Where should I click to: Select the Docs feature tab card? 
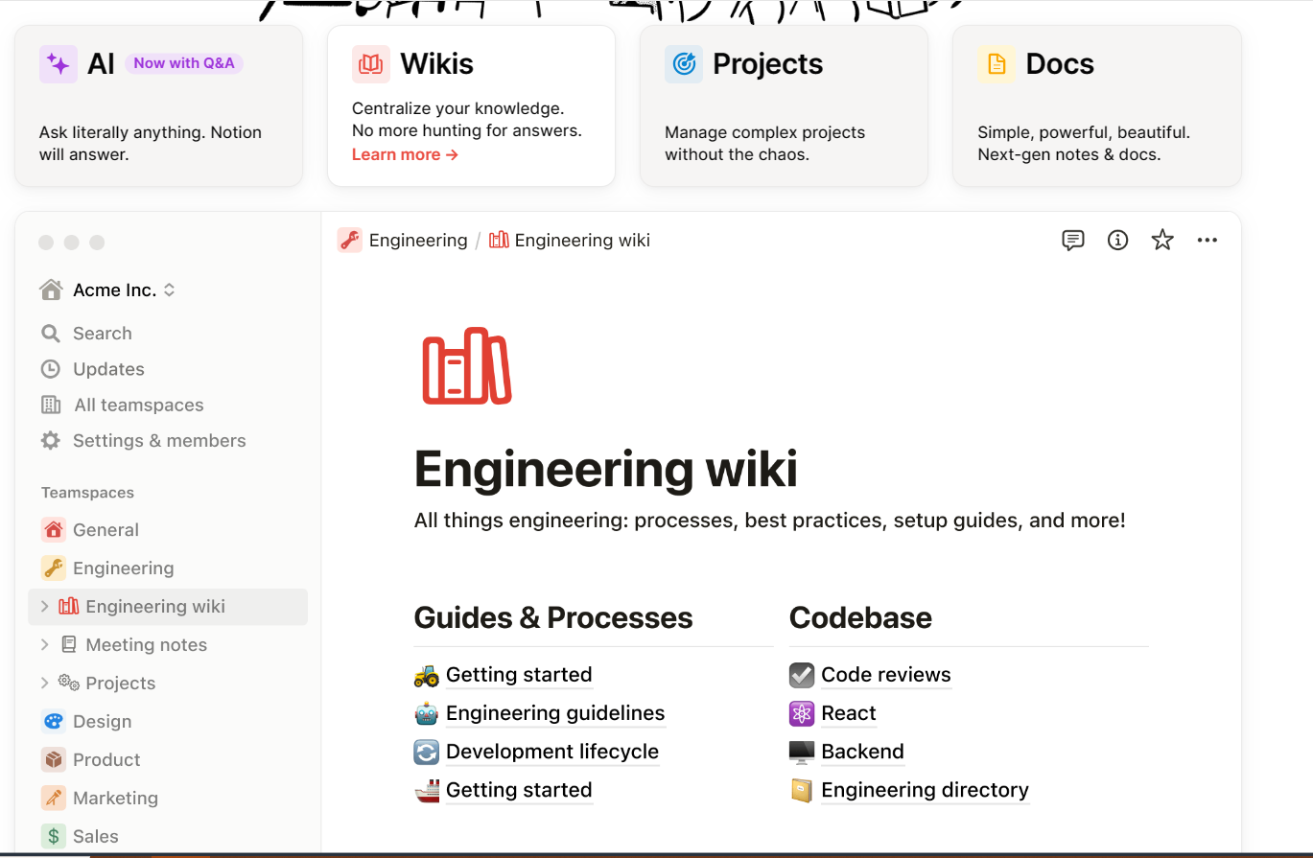pos(1096,105)
